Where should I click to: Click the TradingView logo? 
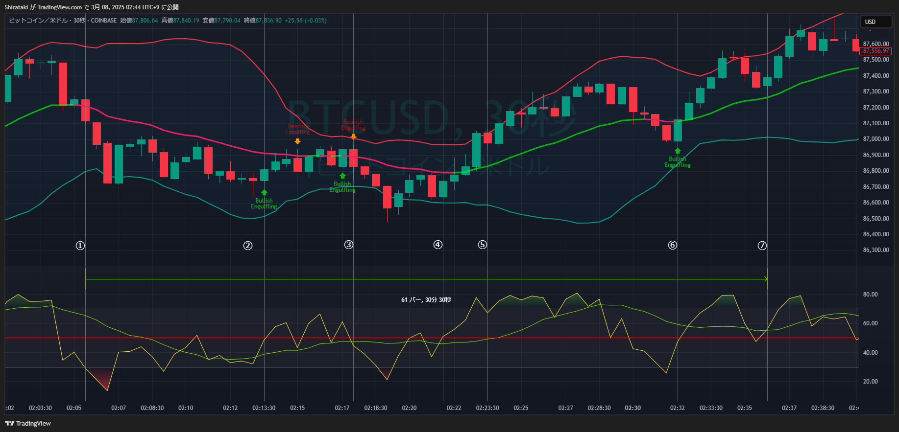coord(28,423)
